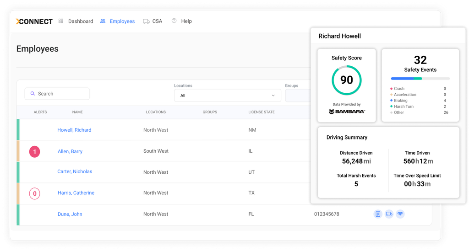Click the search magnifier icon
The image size is (469, 251).
point(33,93)
